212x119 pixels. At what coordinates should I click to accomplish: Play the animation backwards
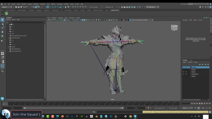click(x=199, y=103)
